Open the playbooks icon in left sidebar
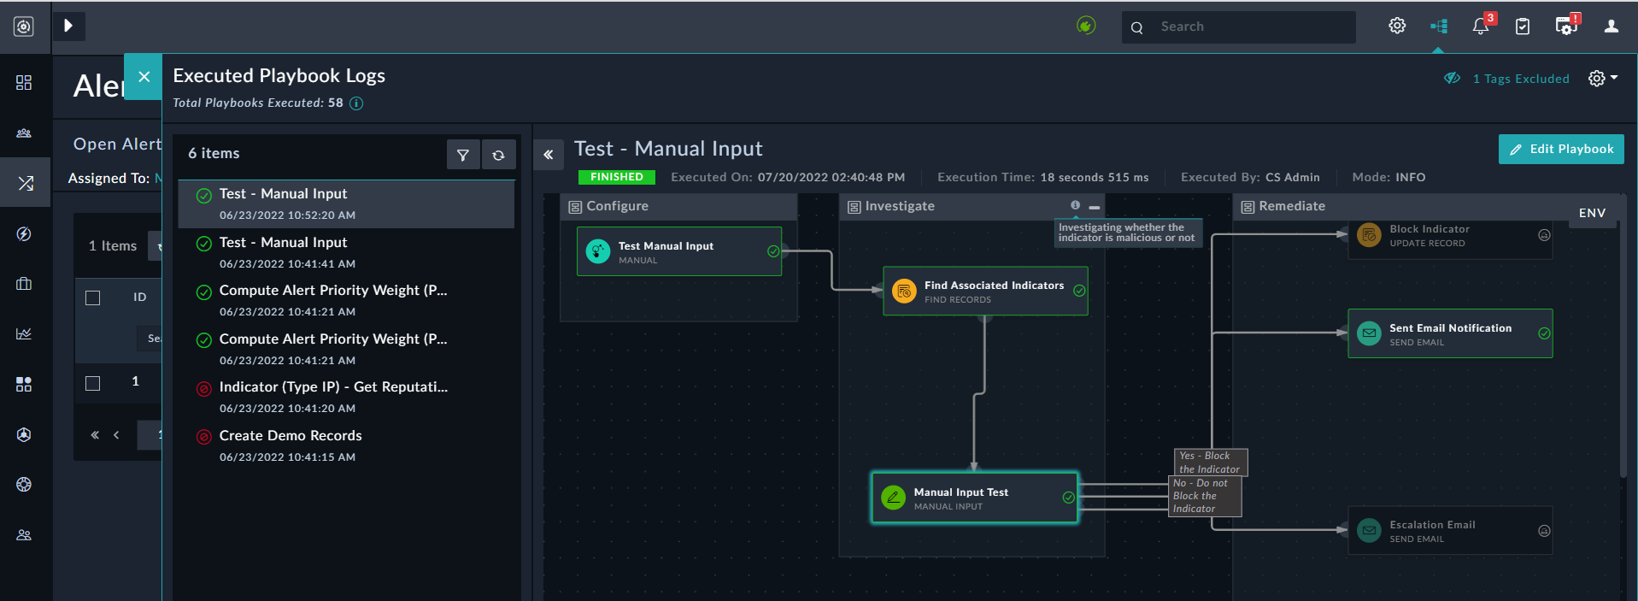 point(25,183)
